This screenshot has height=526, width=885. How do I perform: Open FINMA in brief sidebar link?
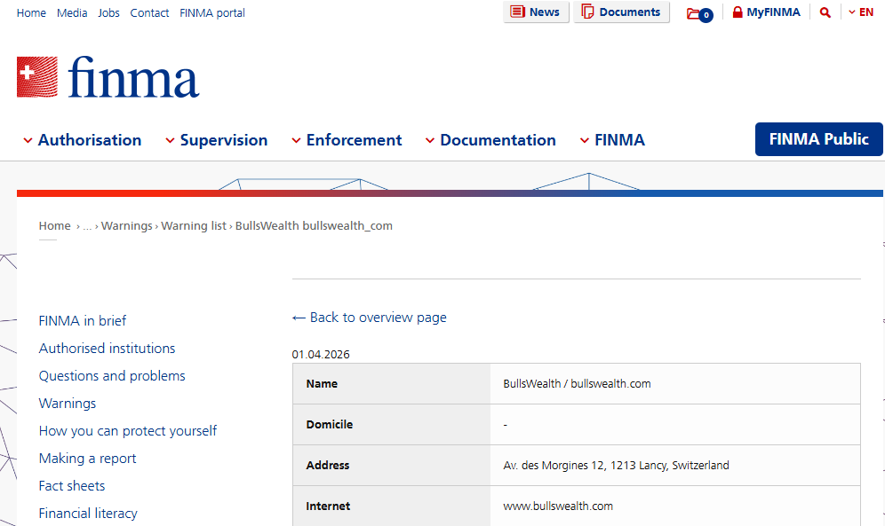(x=83, y=321)
